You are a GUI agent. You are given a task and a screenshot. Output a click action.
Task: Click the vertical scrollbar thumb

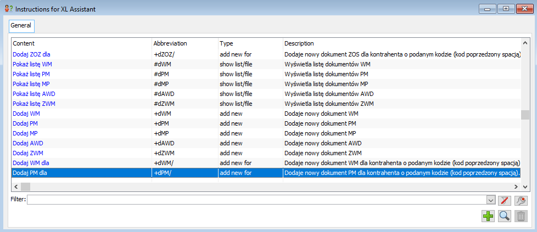point(525,115)
